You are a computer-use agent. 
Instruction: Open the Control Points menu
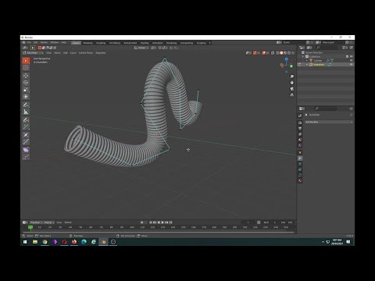pos(86,53)
